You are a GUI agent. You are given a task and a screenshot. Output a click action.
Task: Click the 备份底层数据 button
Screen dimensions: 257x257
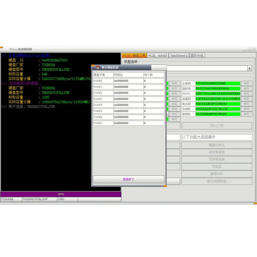point(217,181)
